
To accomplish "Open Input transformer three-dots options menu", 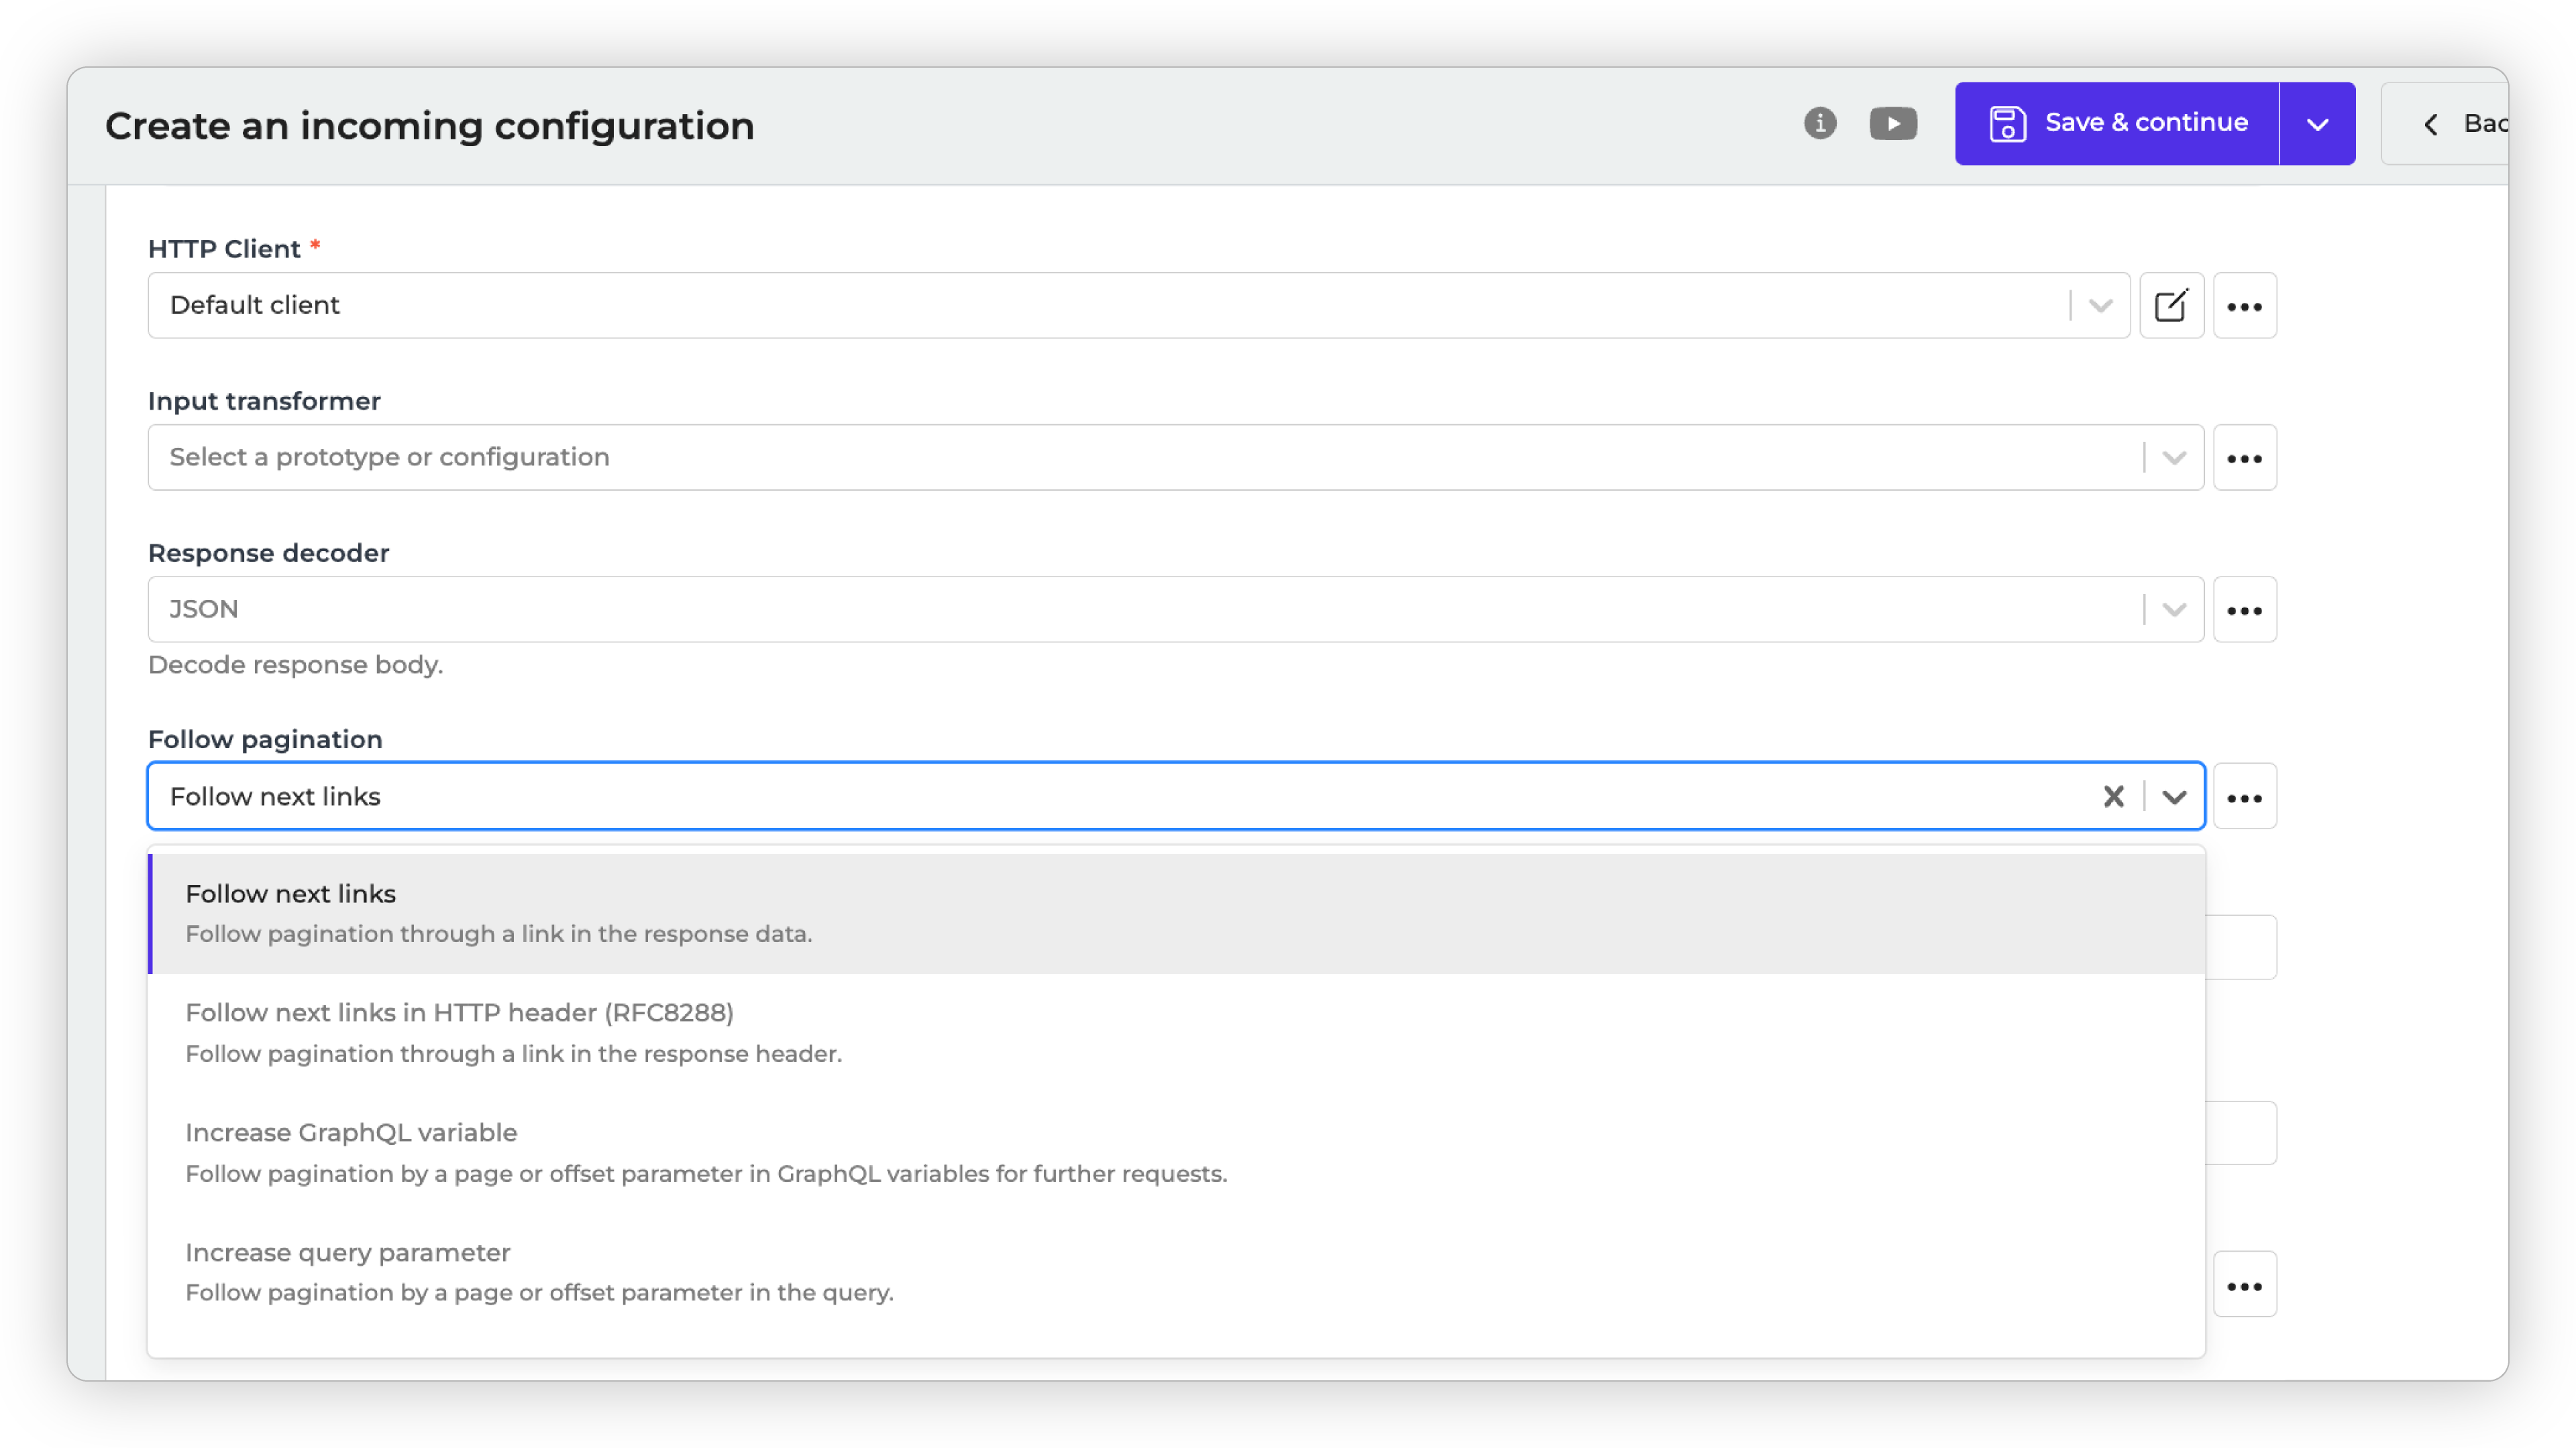I will [x=2244, y=458].
